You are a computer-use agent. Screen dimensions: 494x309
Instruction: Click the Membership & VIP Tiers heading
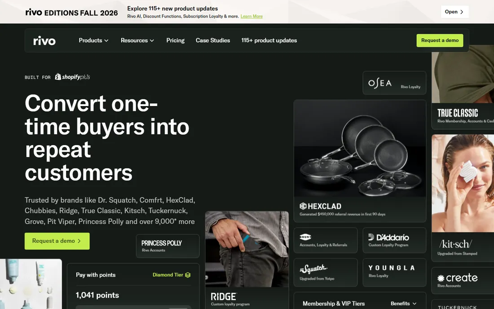pyautogui.click(x=334, y=304)
